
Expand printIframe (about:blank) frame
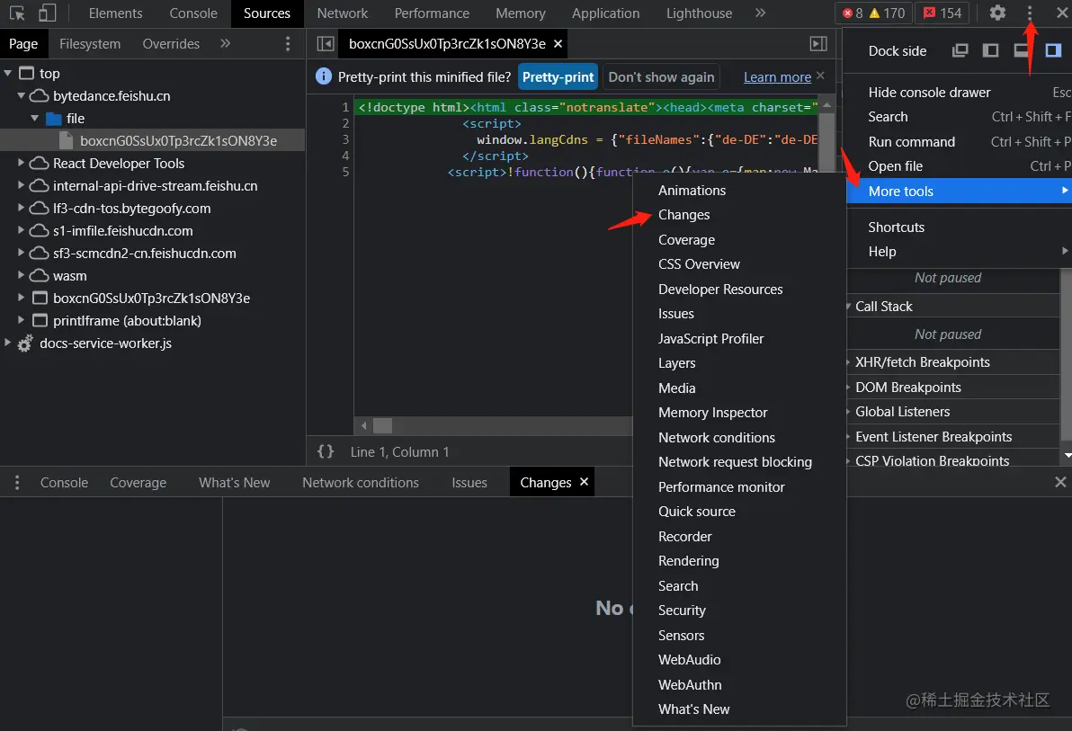(x=22, y=320)
